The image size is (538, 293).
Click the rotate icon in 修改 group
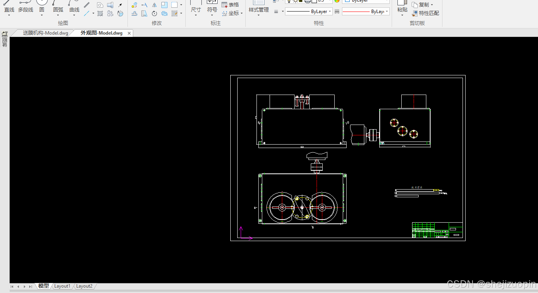[x=154, y=13]
